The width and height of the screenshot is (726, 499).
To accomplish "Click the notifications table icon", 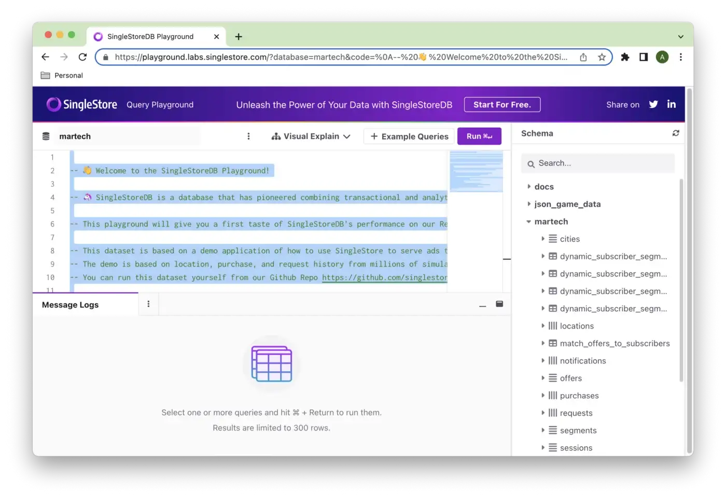I will click(x=553, y=361).
